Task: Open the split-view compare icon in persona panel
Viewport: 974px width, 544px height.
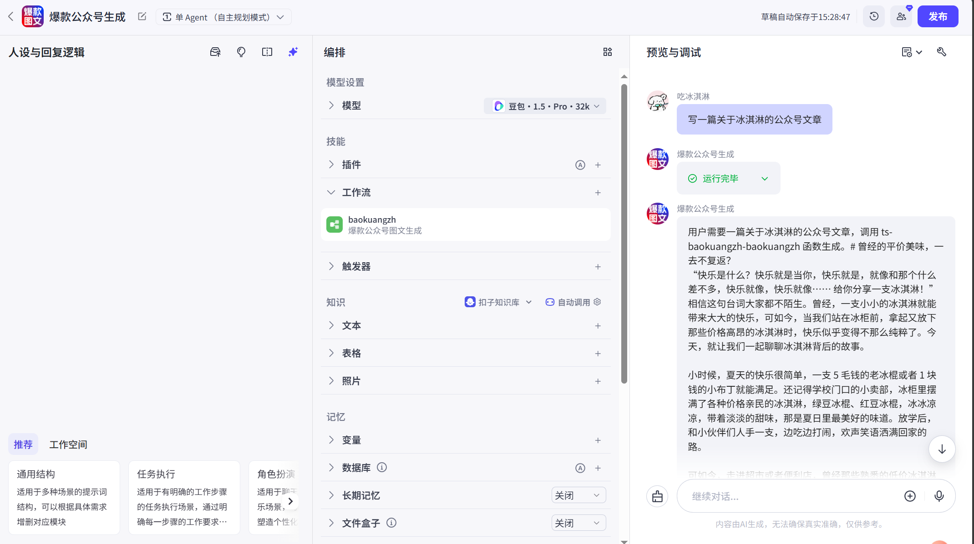Action: [267, 52]
